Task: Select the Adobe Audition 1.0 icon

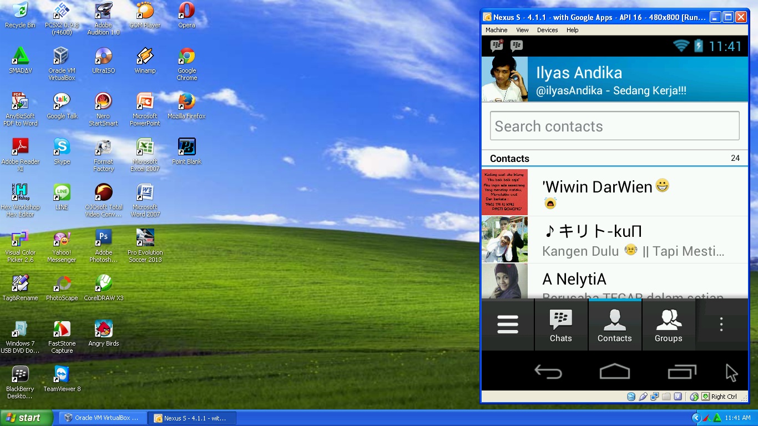Action: click(x=103, y=18)
